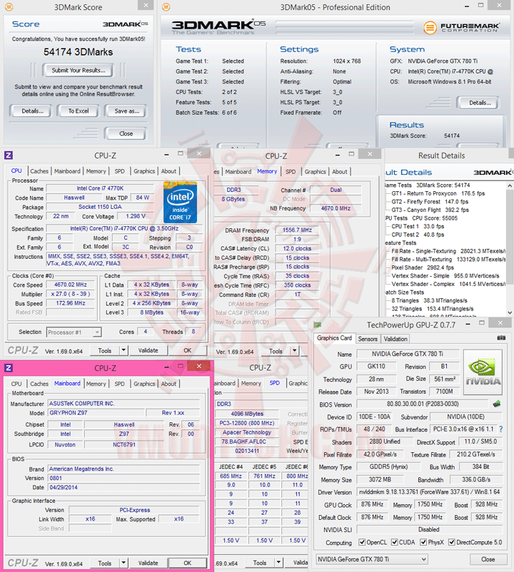Click GT1 - Return To Proxycon result row
The width and height of the screenshot is (514, 572).
(438, 193)
